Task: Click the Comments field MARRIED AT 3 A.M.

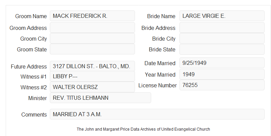Action: pos(157,114)
